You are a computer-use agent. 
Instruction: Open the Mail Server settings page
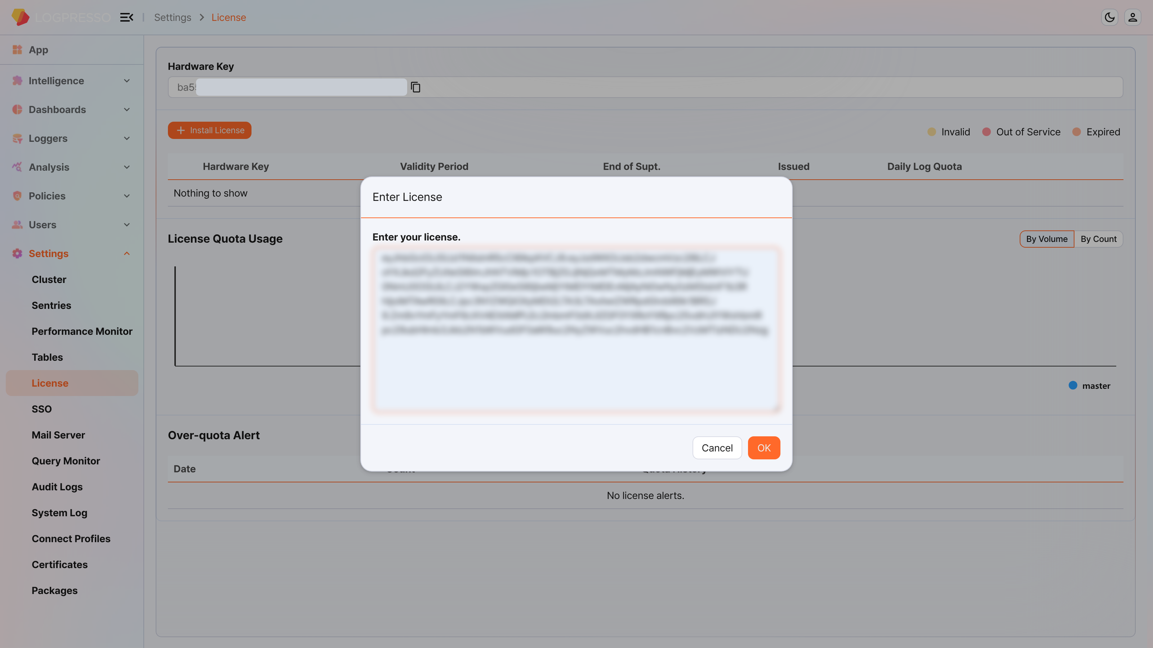[58, 435]
